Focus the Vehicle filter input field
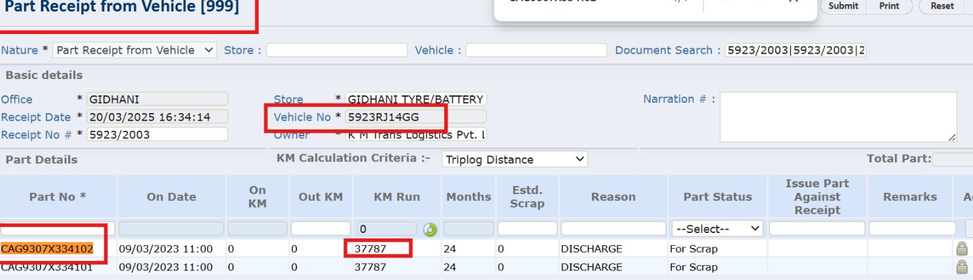This screenshot has width=973, height=280. coord(536,50)
